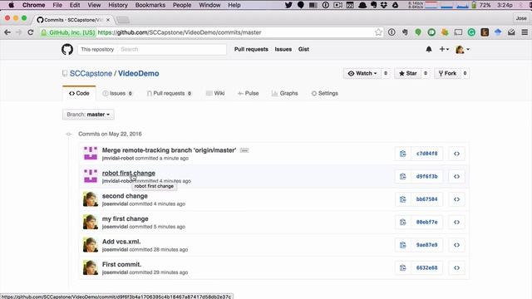The height and width of the screenshot is (299, 532).
Task: Open the Chrome hamburger menu
Action: (x=525, y=32)
